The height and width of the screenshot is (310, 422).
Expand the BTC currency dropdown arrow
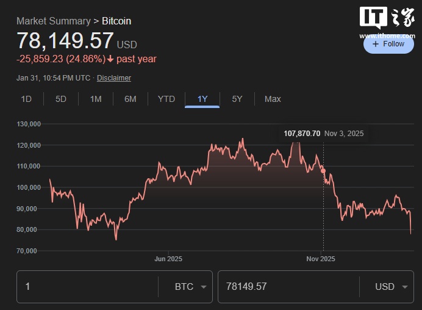pos(203,287)
